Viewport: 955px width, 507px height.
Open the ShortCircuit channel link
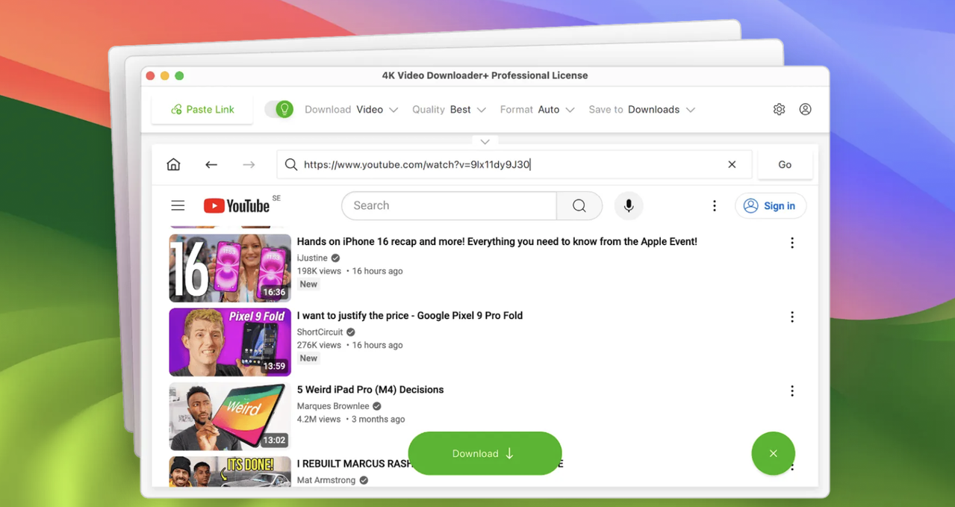320,332
